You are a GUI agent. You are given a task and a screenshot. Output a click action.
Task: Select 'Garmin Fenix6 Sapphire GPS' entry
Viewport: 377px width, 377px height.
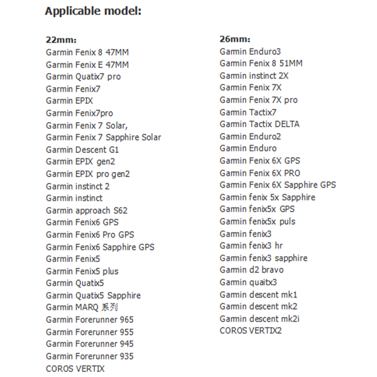click(x=100, y=247)
